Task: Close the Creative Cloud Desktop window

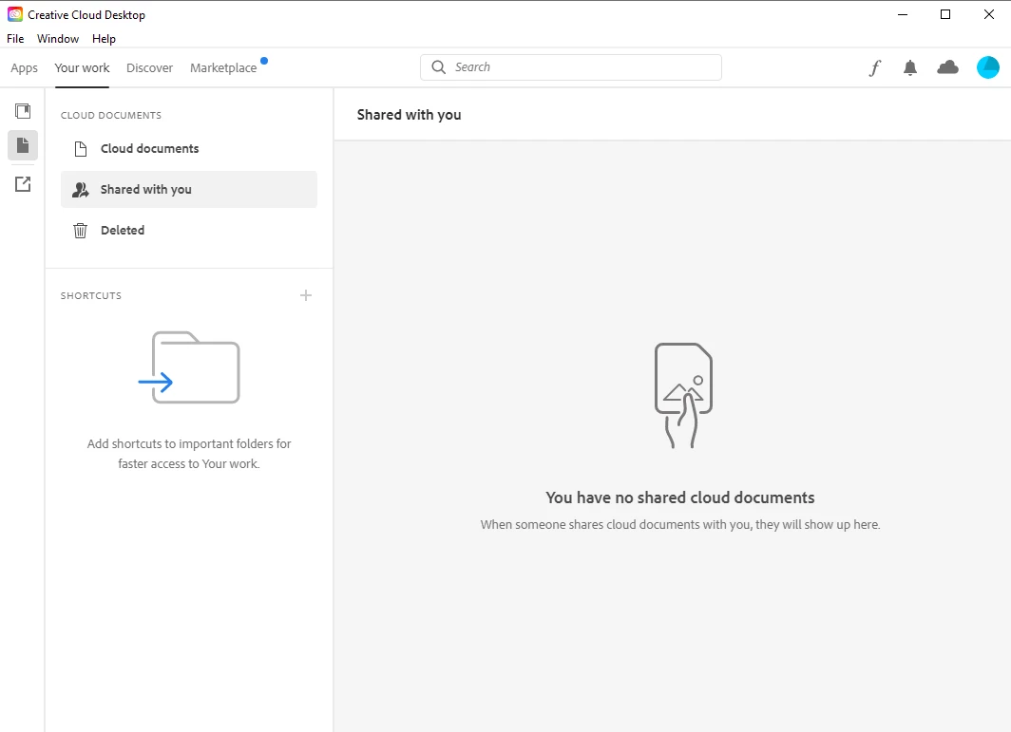Action: click(988, 14)
